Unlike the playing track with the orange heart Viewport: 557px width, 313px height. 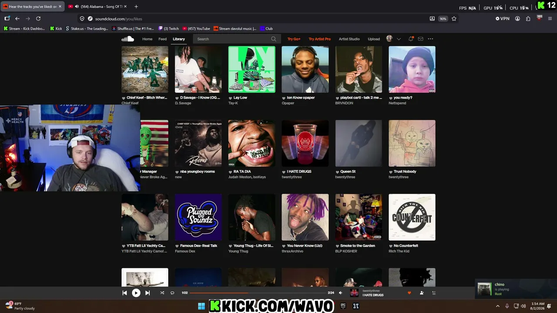409,293
